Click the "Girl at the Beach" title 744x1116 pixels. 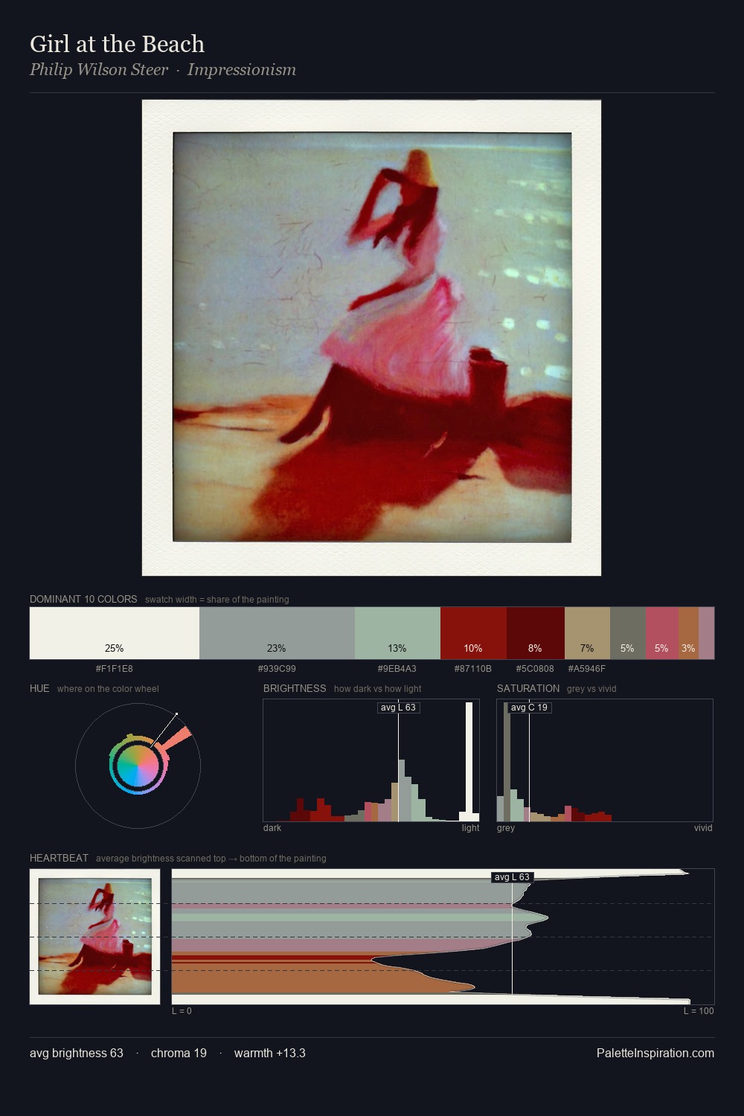(117, 44)
